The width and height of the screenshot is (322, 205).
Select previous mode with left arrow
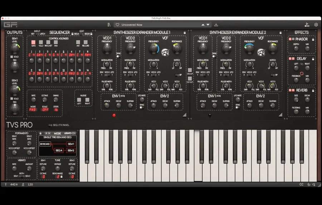46,133
